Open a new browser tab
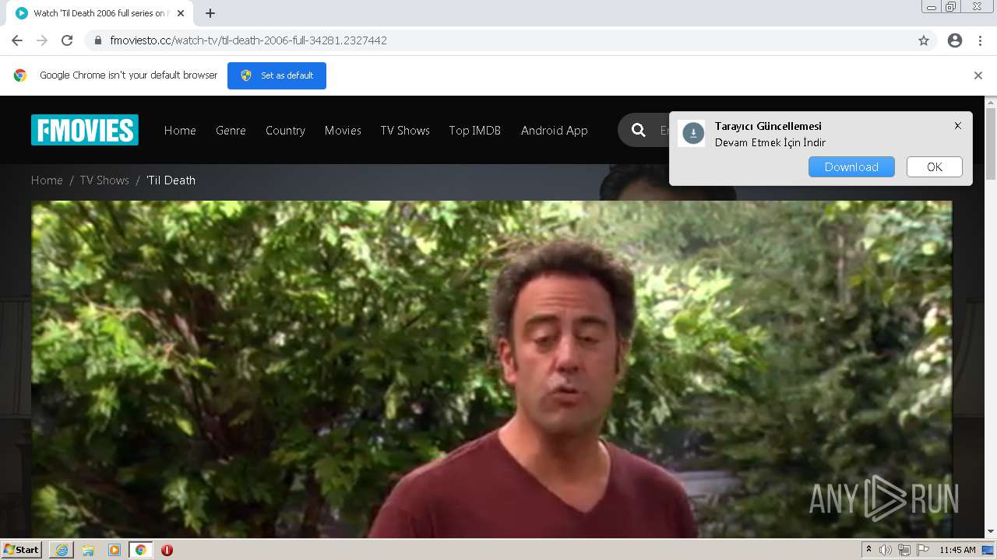 tap(210, 13)
